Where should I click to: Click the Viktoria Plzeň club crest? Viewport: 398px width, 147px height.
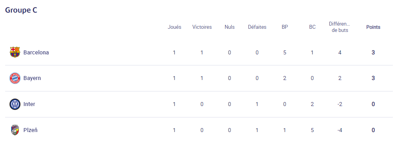pyautogui.click(x=15, y=130)
